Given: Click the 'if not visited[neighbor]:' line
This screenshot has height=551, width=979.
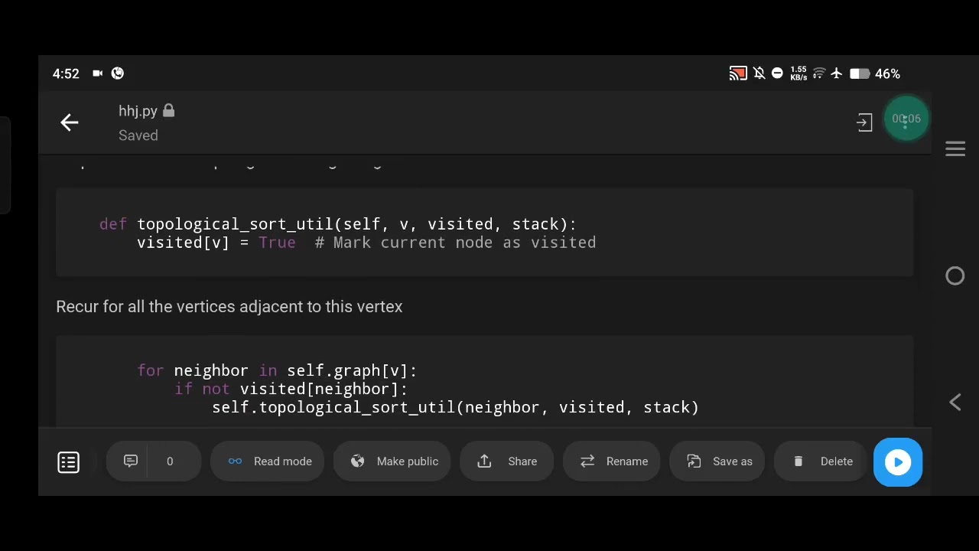Looking at the screenshot, I should (291, 389).
